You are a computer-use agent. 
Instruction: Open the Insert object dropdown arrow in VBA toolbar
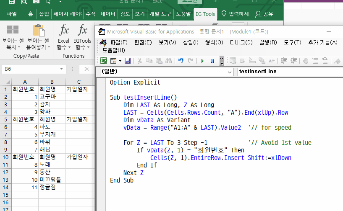[120, 61]
